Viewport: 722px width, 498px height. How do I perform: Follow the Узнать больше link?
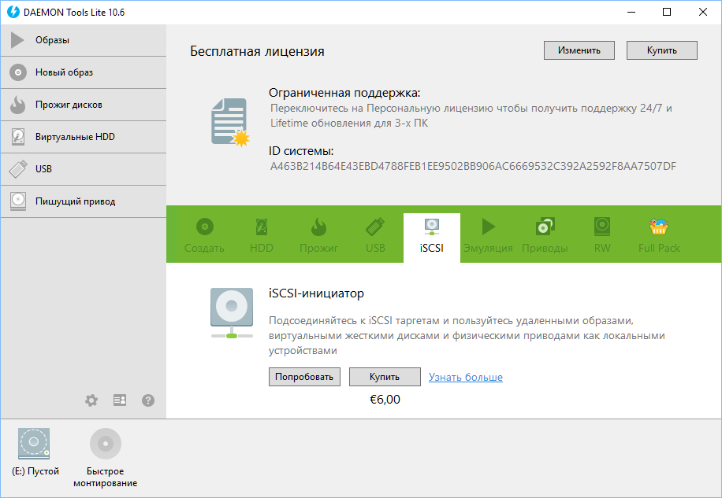466,377
